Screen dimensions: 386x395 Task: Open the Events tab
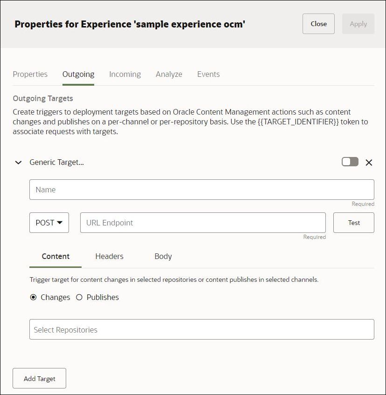(208, 74)
